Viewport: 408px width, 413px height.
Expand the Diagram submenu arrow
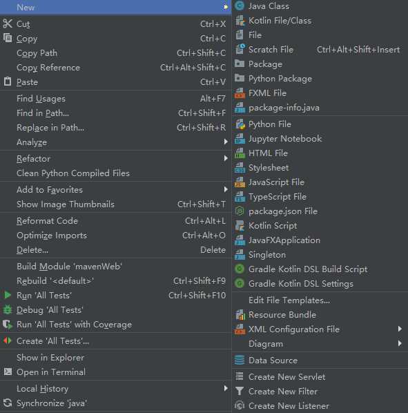pyautogui.click(x=400, y=343)
